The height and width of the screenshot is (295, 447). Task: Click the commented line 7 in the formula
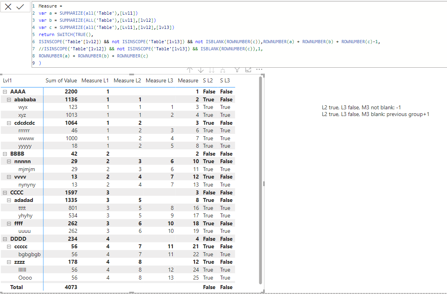click(x=151, y=49)
